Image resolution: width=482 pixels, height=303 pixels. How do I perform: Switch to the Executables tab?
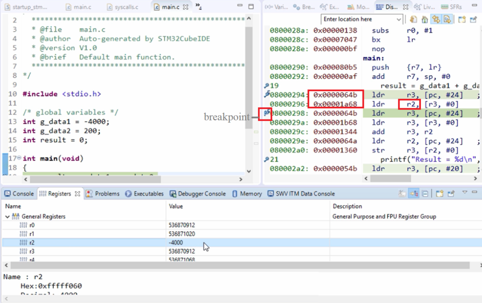(x=144, y=193)
